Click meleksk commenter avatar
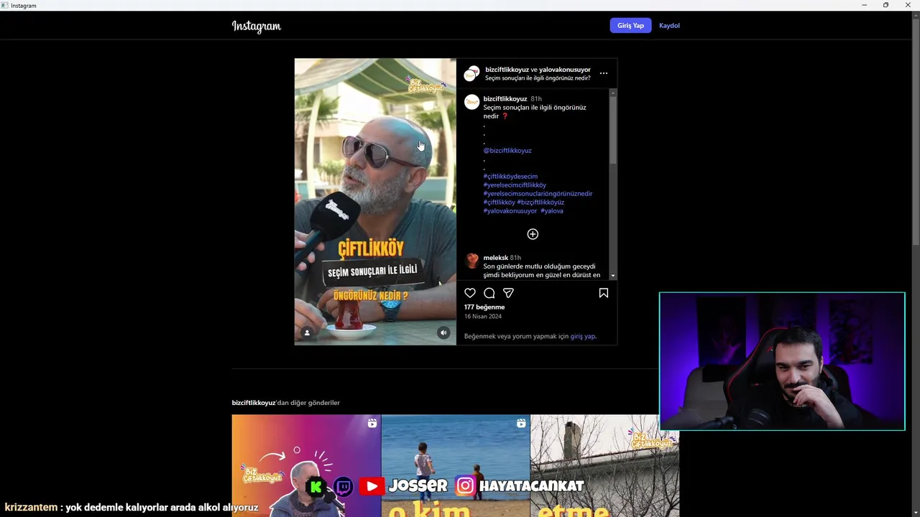The width and height of the screenshot is (920, 517). 471,261
